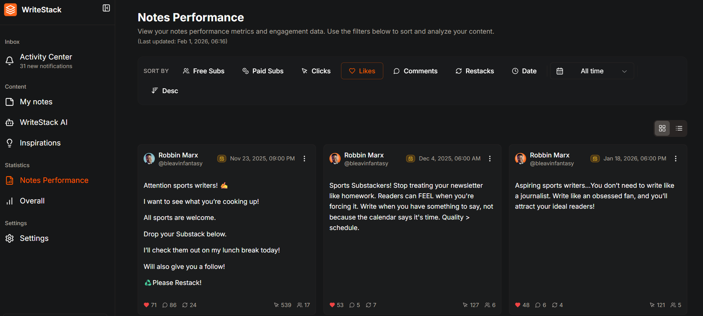
Task: Click the clicks cursor icon showing 539
Action: [x=276, y=305]
